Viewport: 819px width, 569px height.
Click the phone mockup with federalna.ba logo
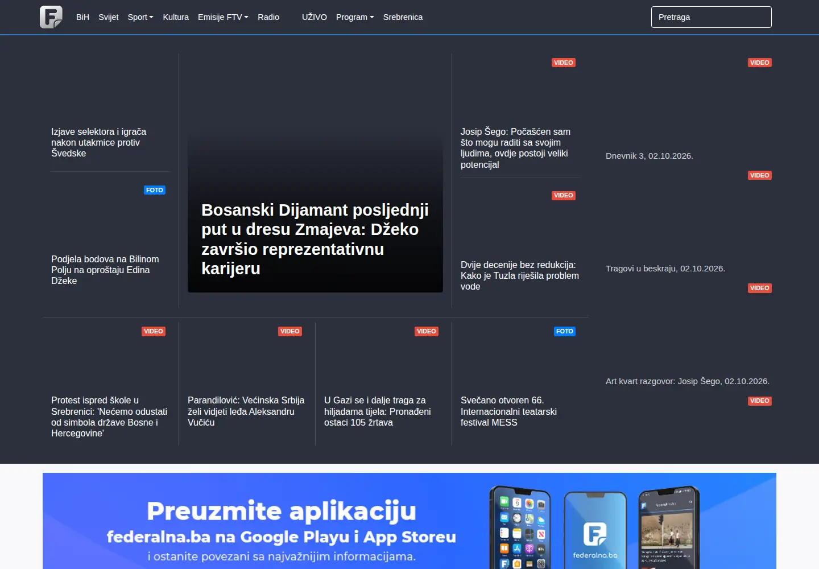coord(595,531)
